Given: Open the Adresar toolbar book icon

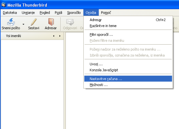Looking at the screenshot, I should pyautogui.click(x=51, y=22).
